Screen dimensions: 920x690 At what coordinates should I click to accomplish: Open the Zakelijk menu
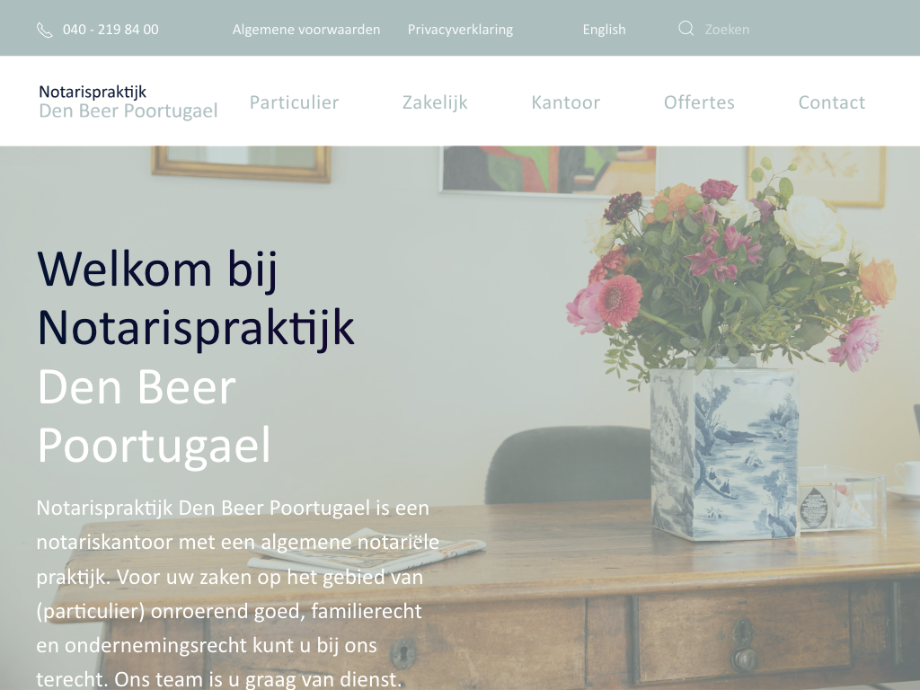pyautogui.click(x=435, y=102)
